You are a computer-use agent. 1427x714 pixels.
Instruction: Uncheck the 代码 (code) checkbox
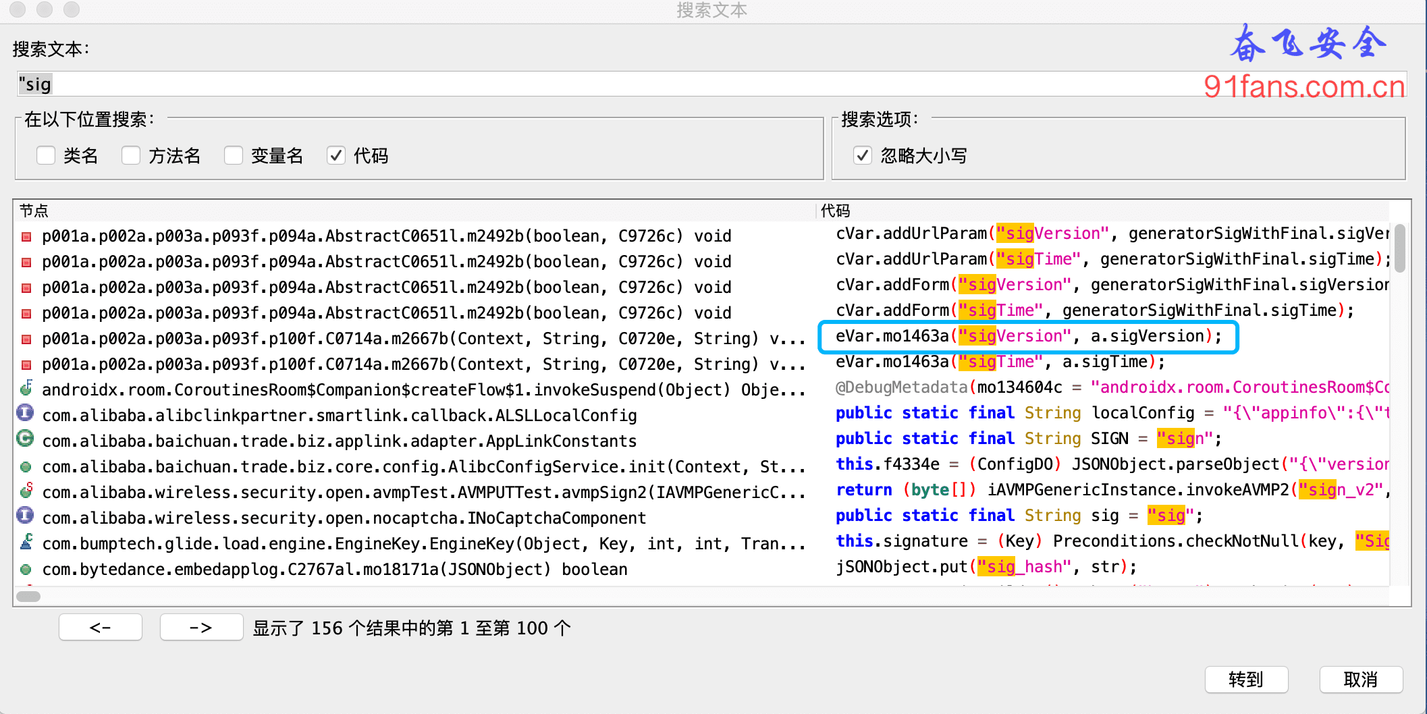[336, 156]
